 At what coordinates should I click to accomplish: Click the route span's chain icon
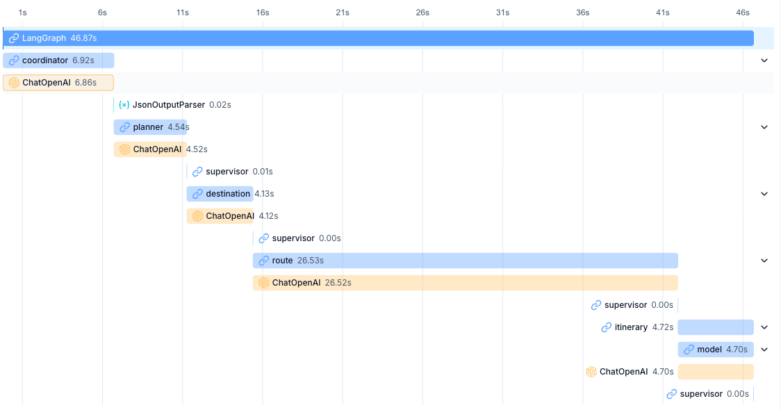point(264,261)
